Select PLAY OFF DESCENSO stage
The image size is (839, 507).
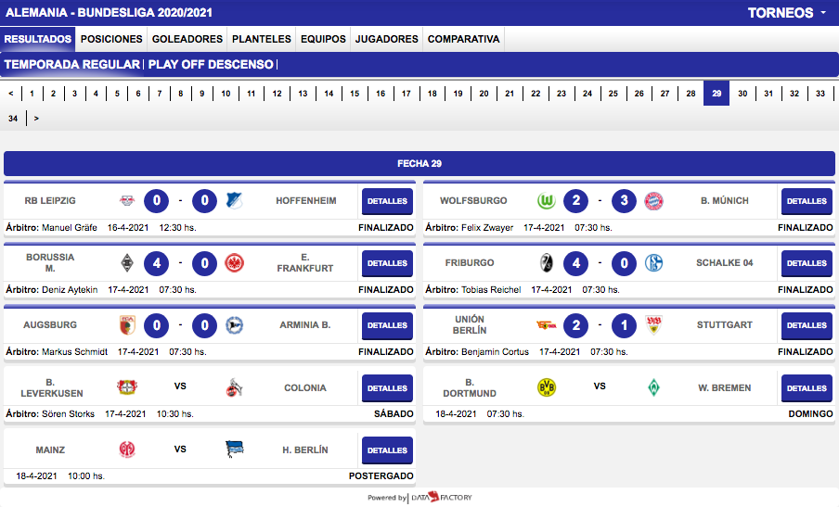211,64
